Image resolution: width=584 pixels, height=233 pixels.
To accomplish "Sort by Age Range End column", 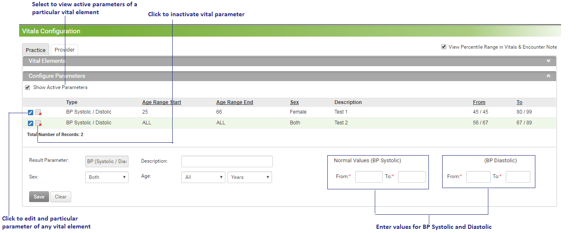I will pos(235,102).
